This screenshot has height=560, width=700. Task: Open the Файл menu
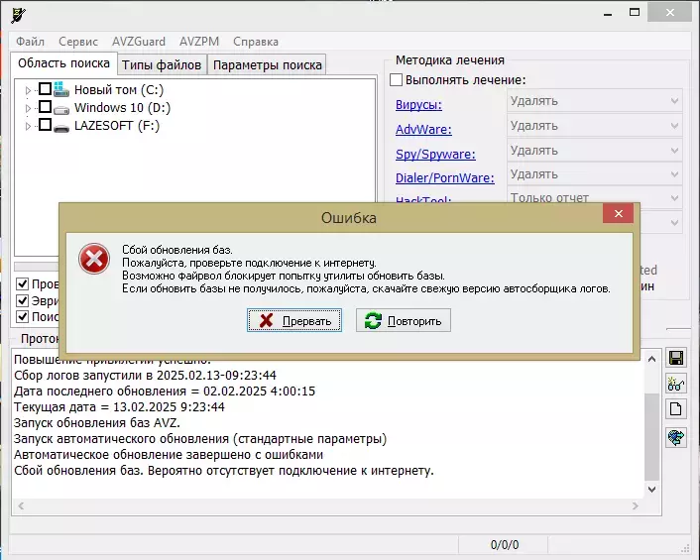tap(30, 42)
